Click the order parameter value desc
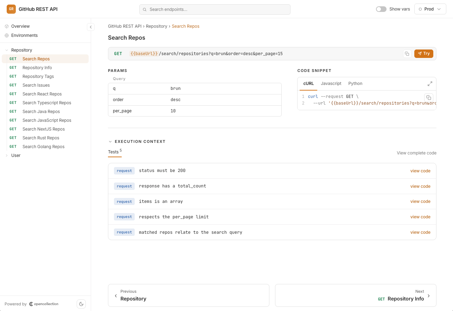This screenshot has height=311, width=453. [176, 100]
